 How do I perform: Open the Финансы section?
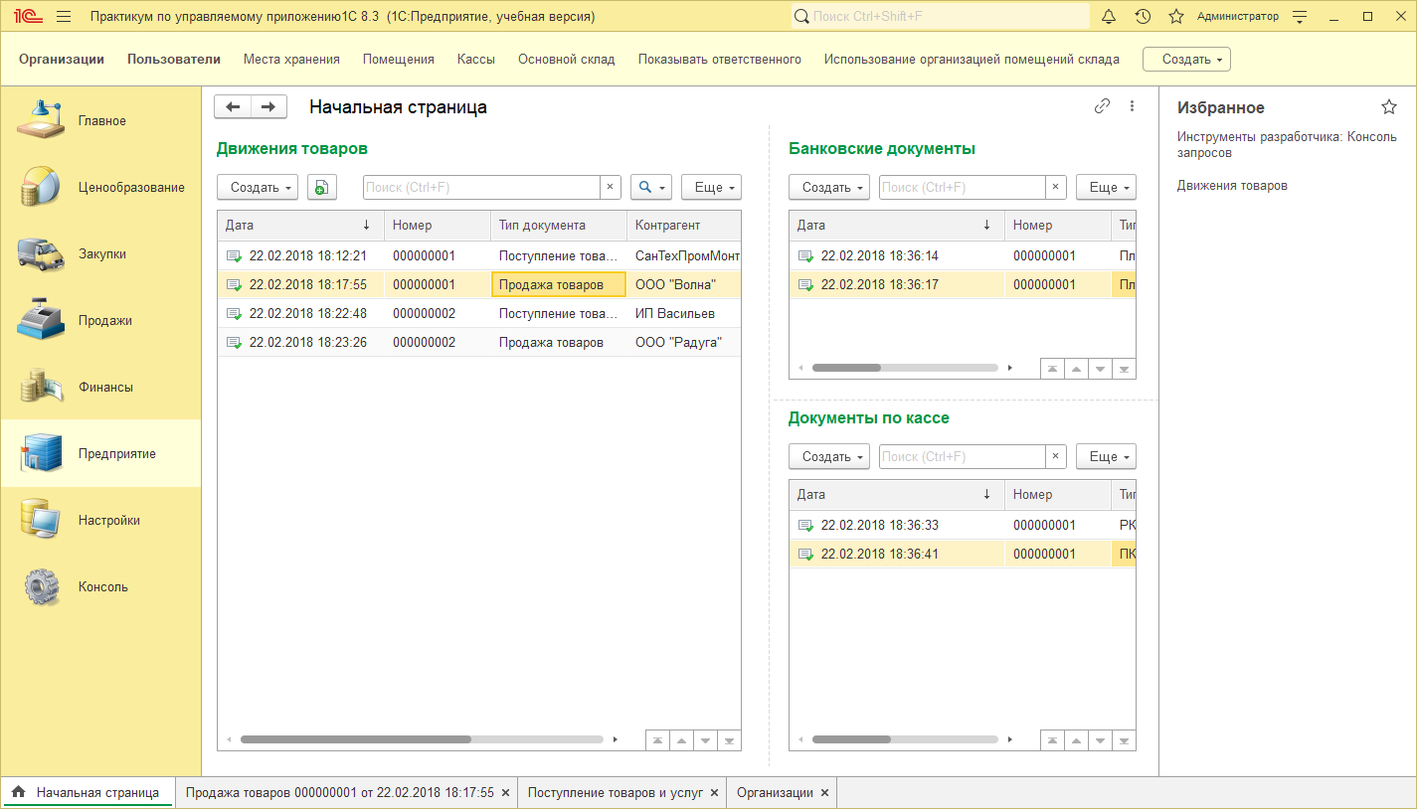coord(100,387)
